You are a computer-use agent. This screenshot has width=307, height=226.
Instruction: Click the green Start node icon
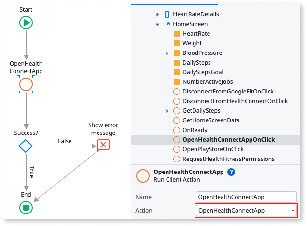point(26,23)
